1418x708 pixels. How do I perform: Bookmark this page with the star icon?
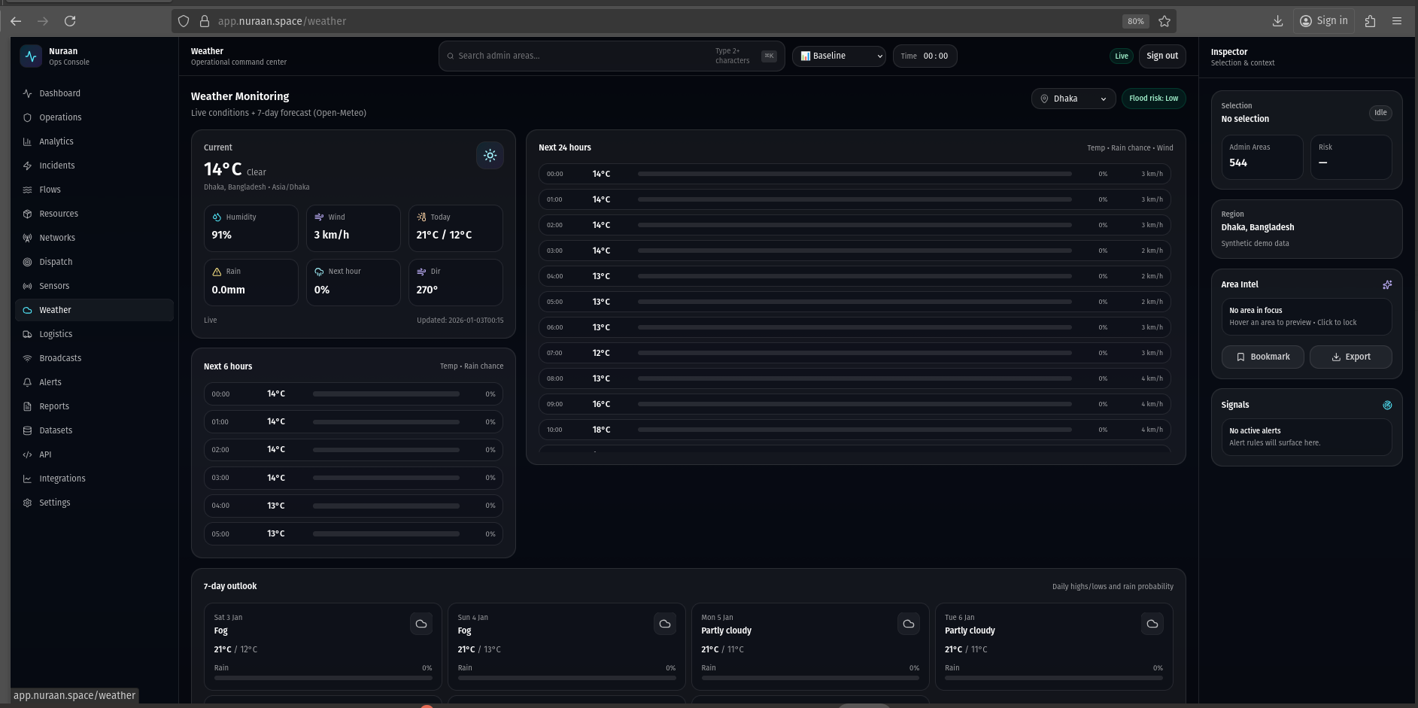tap(1164, 21)
